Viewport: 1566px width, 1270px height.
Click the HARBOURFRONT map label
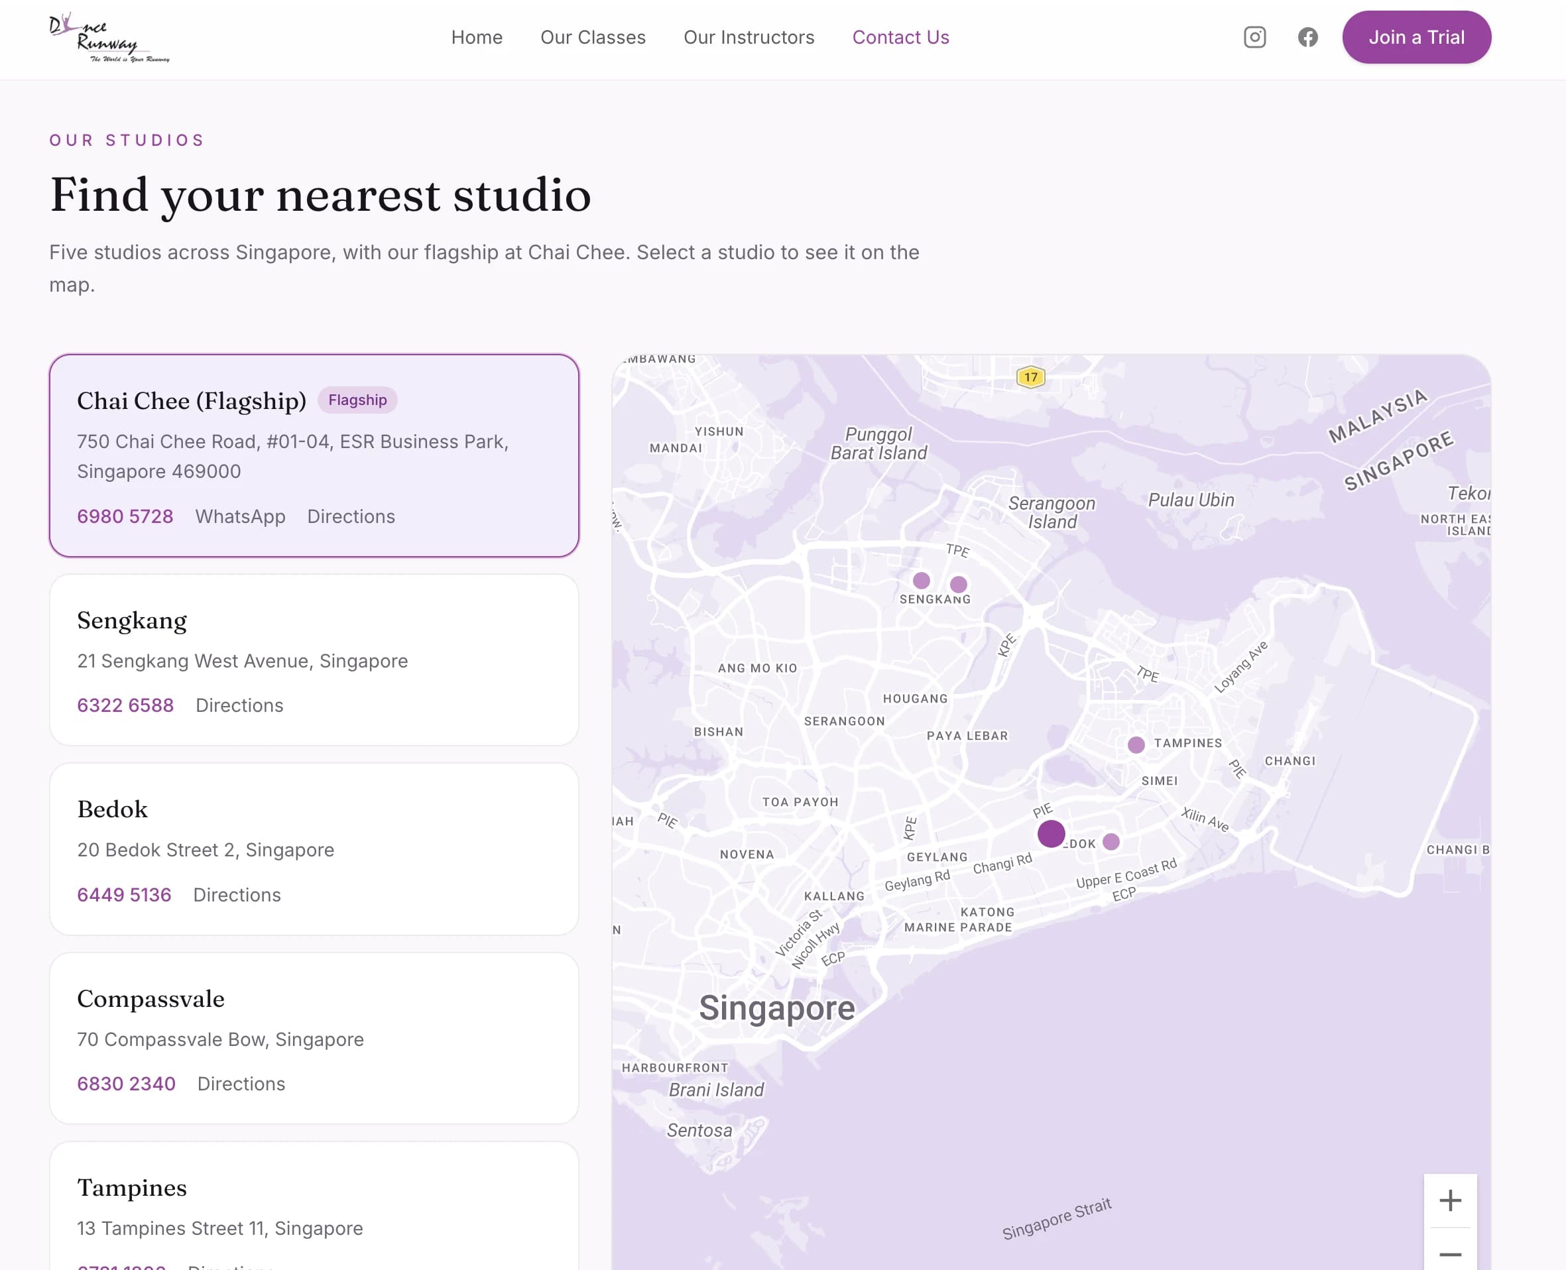[675, 1067]
